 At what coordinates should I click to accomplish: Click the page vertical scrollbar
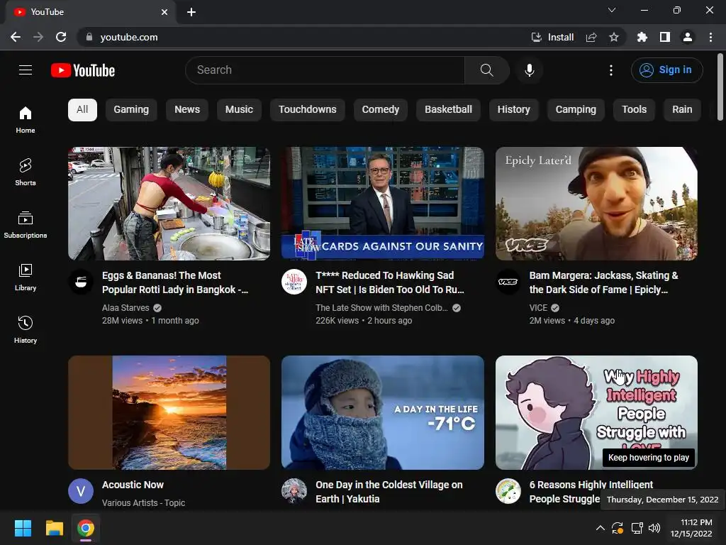(720, 87)
